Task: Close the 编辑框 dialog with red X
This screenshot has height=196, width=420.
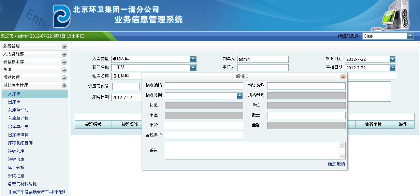Action: pos(343,77)
